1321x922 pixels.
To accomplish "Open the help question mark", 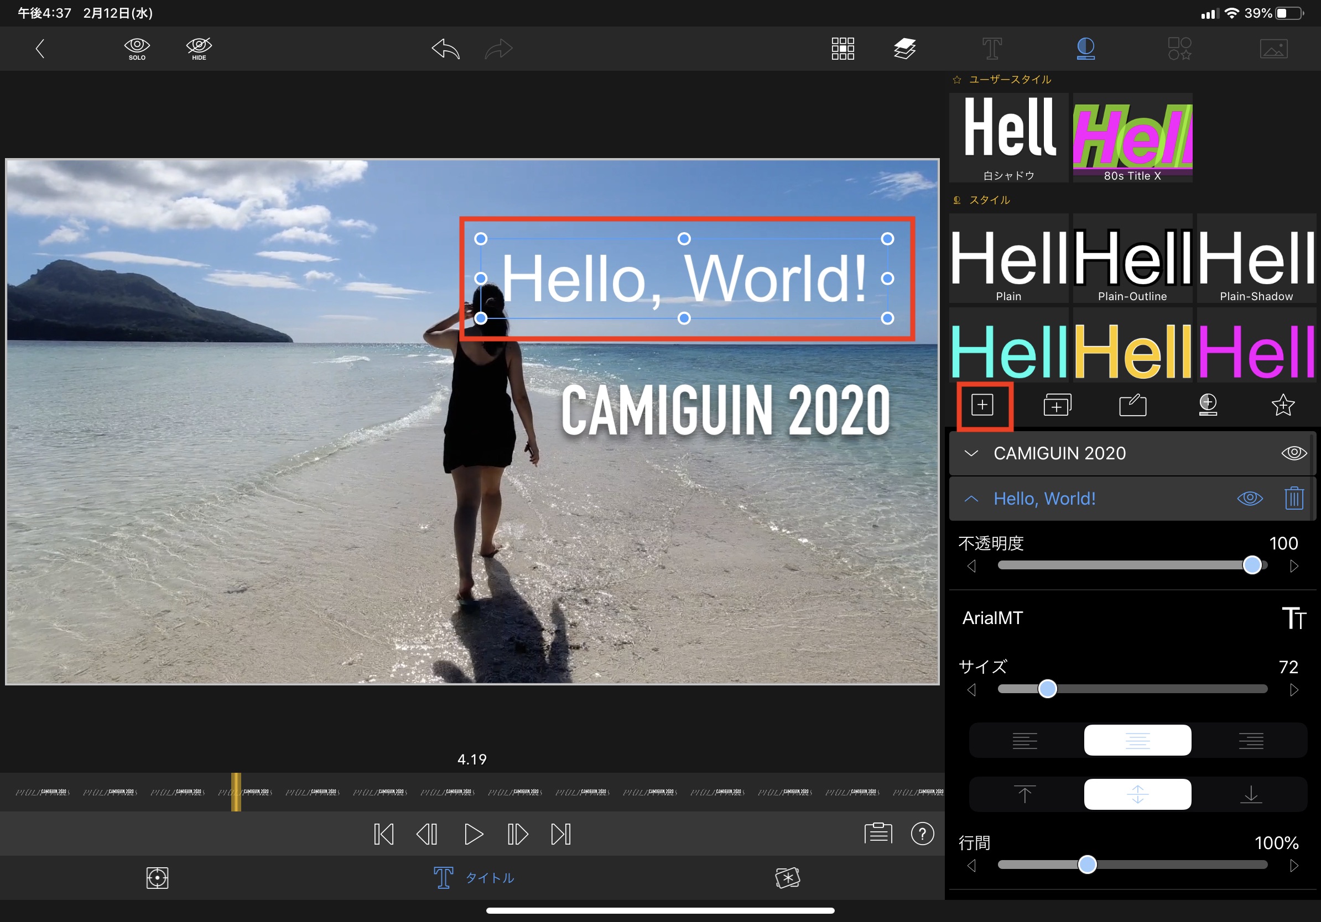I will pos(922,834).
